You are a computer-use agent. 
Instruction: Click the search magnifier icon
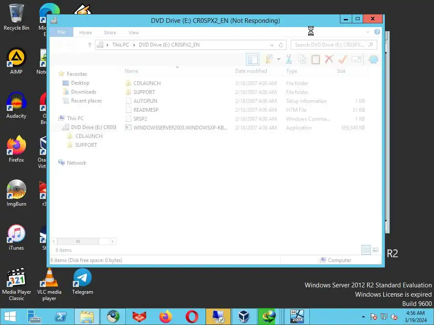371,45
